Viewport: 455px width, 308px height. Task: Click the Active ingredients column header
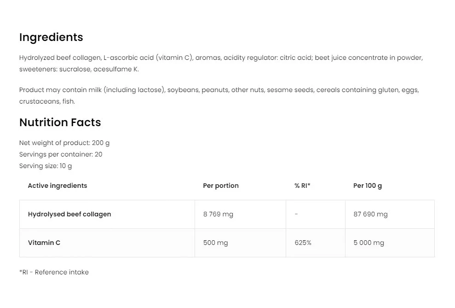[58, 186]
